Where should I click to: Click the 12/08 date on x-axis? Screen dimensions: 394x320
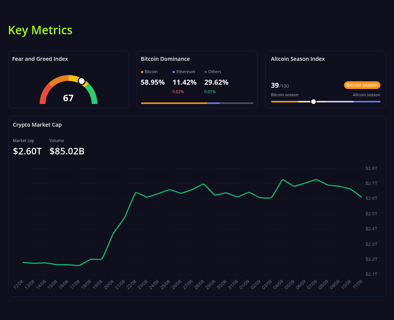coord(18,284)
